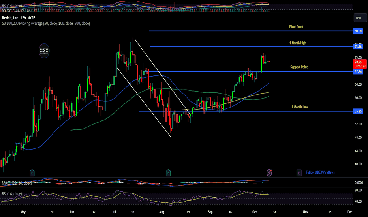Click the 80.08 price tag
Image resolution: width=368 pixels, height=217 pixels.
[358, 31]
